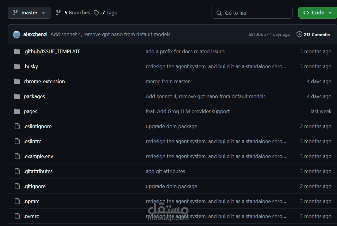Open the .example.env file
337x226 pixels.
(38, 156)
